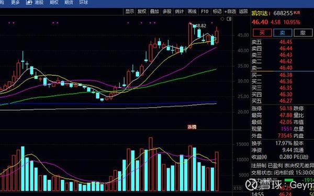Add the stock via +自选
This screenshot has width=314, height=196.
pos(230,11)
